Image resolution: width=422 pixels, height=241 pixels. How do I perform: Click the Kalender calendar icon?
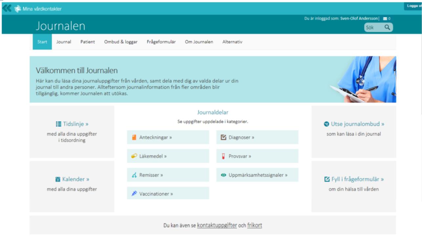[58, 179]
